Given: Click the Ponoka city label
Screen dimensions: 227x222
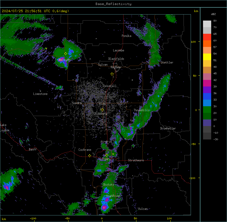Looking at the screenshot, I should [126, 36].
